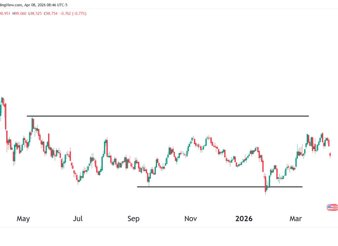Screen dimensions: 338x246
Task: Click the last red candle at far right
Action: (x=330, y=154)
